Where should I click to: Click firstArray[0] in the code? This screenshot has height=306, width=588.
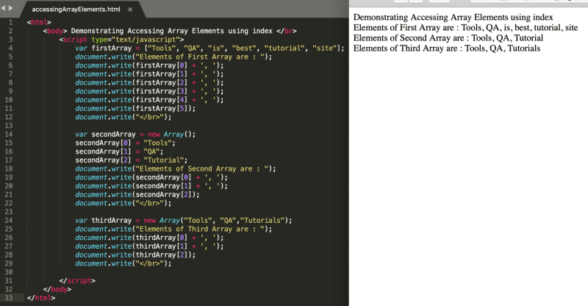(161, 65)
